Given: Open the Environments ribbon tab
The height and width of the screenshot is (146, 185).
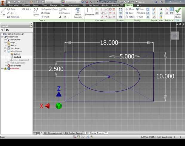Looking at the screenshot, I should tap(73, 5).
